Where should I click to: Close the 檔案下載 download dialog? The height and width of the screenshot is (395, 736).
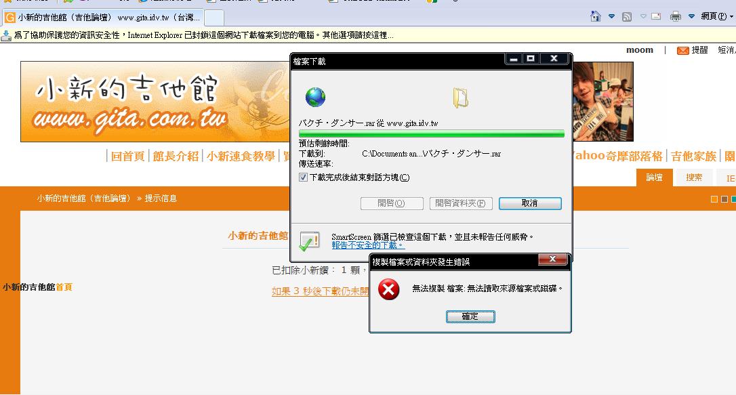(x=554, y=59)
